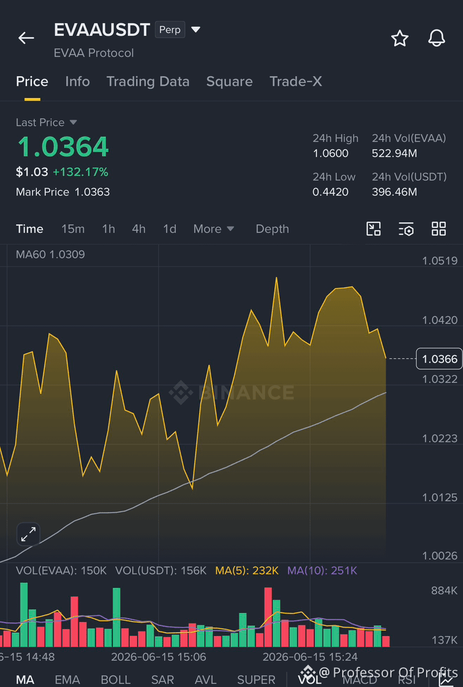This screenshot has width=463, height=687.
Task: Enable the SUPER indicator
Action: (x=256, y=680)
